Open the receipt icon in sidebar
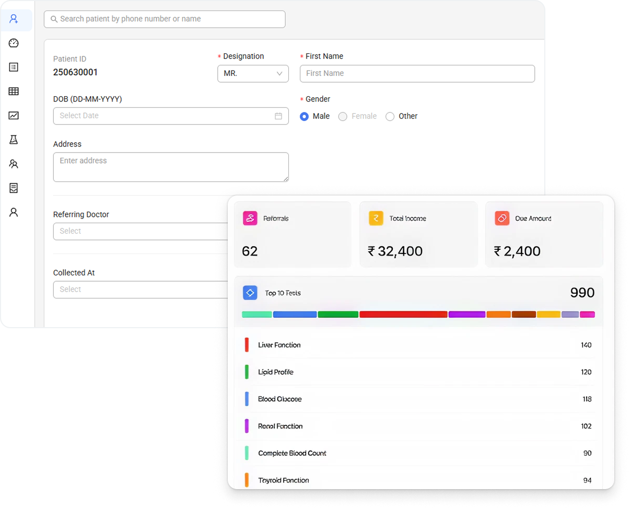The image size is (631, 509). [x=14, y=188]
